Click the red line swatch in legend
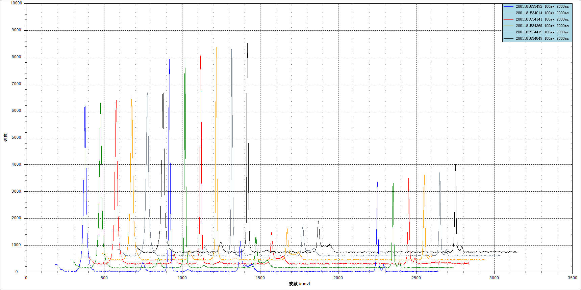Viewport: 581px width, 290px height. (508, 19)
